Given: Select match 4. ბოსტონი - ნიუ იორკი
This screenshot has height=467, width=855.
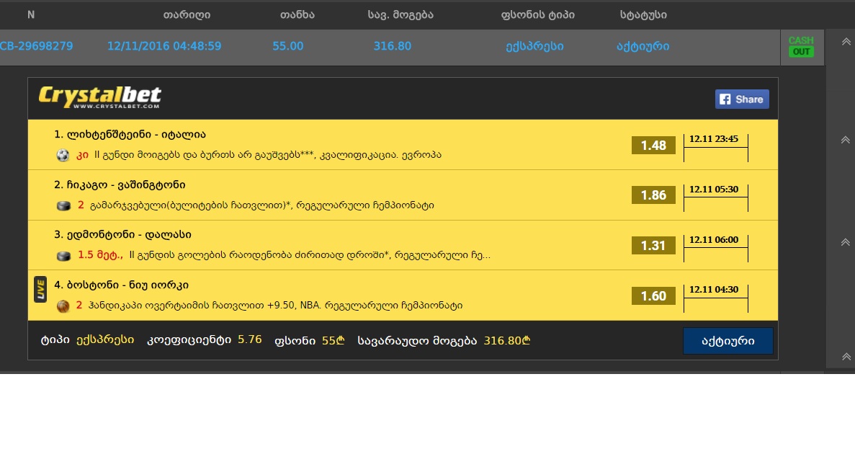Looking at the screenshot, I should tap(121, 285).
